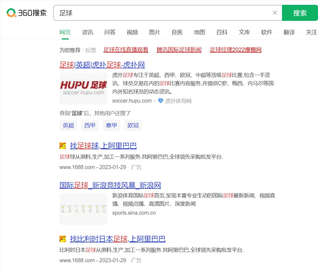Select related search tag 欧冠
318x271 pixels.
133,125
